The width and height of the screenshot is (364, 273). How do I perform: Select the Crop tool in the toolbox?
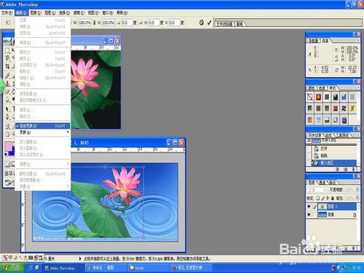click(7, 66)
